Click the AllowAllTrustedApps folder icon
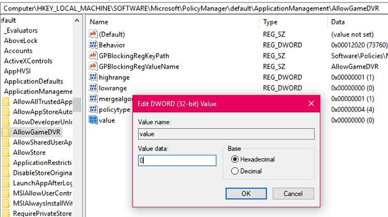Viewport: 388px width, 217px height. (x=6, y=102)
